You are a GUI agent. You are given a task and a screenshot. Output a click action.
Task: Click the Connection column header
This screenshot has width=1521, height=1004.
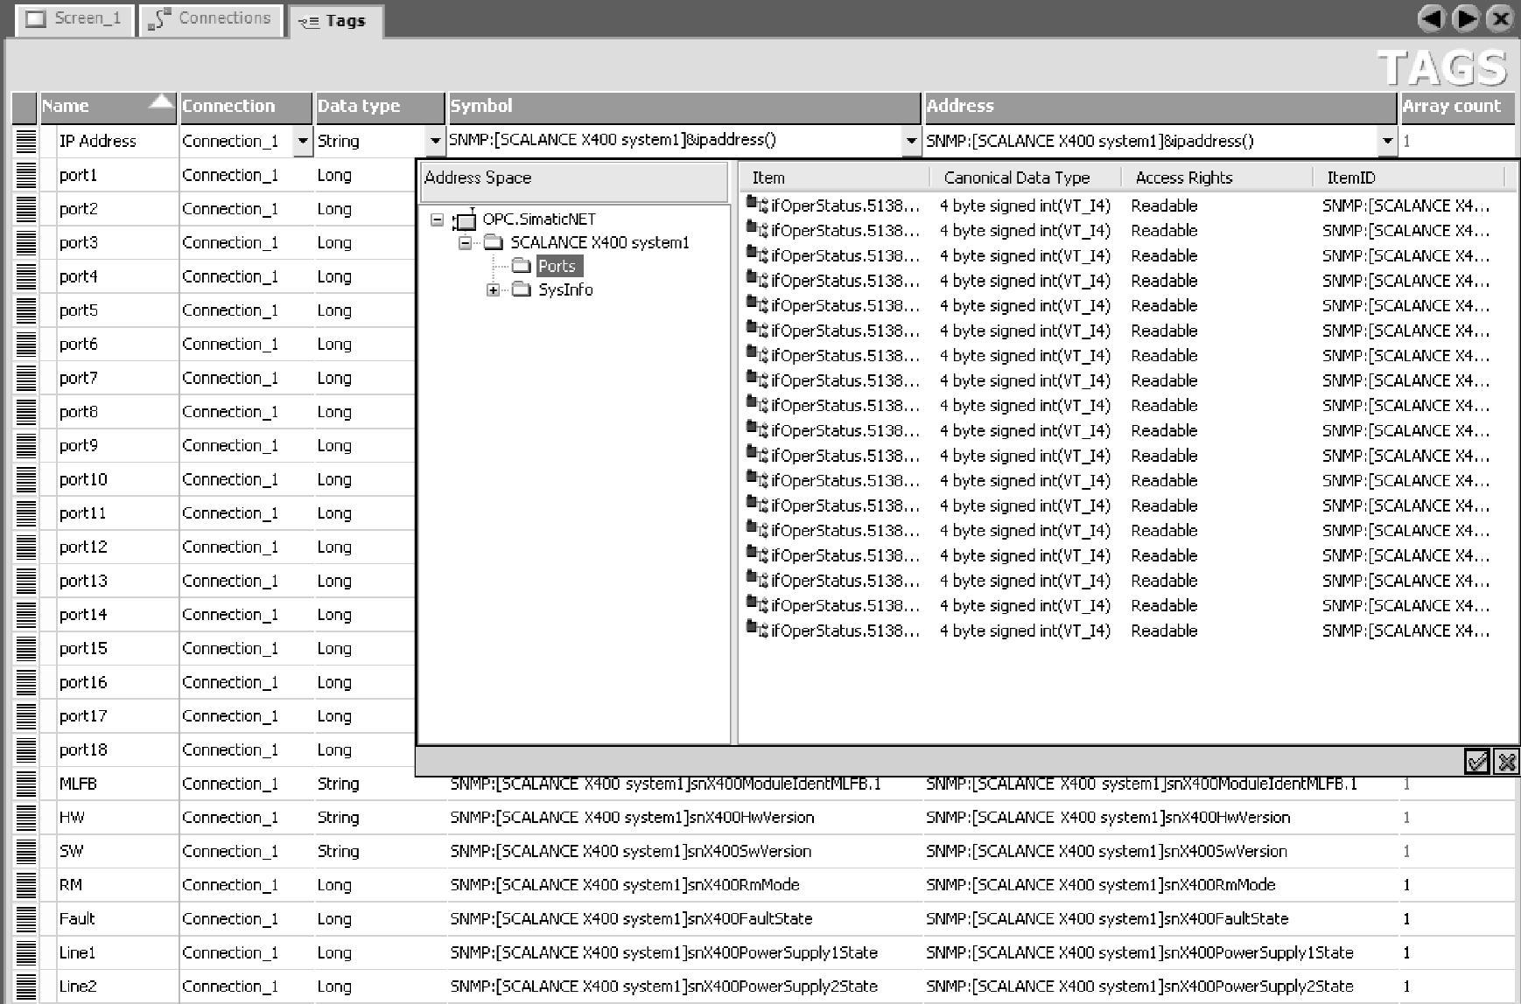[245, 107]
